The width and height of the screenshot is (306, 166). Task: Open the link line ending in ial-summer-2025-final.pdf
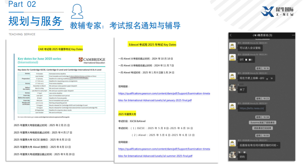pyautogui.click(x=155, y=156)
